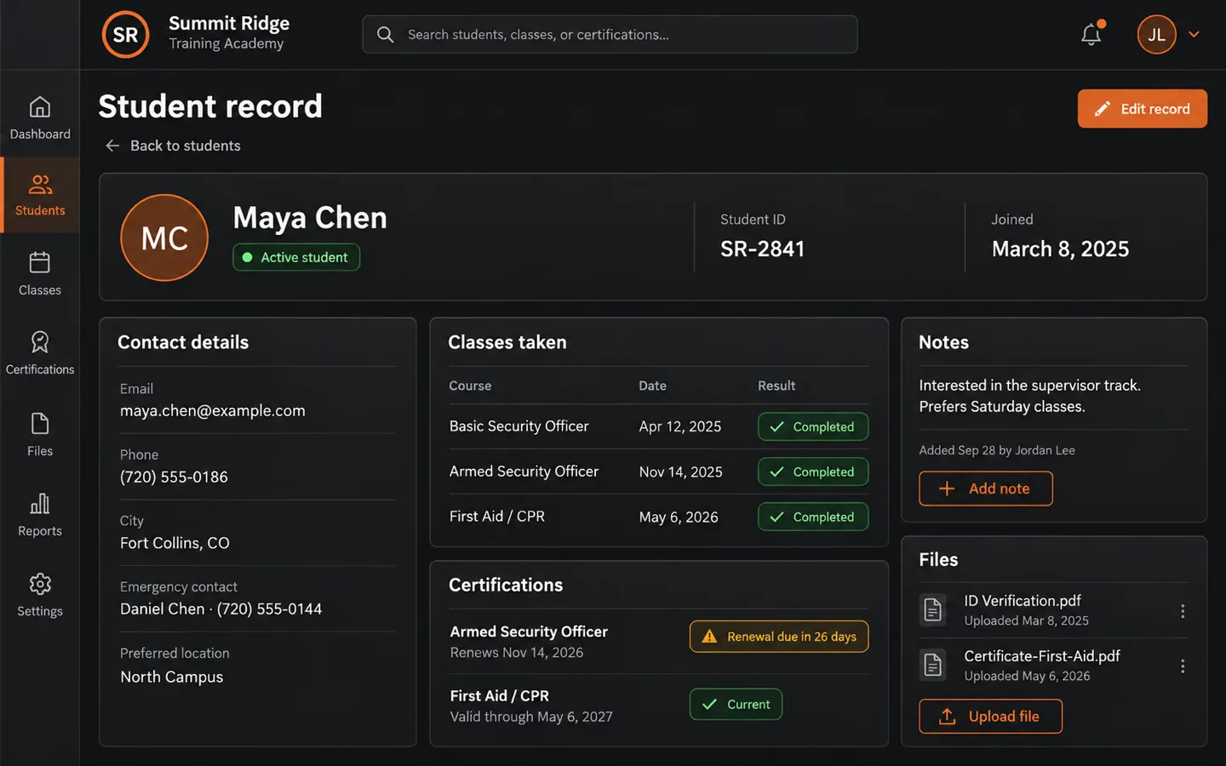
Task: Click the Armed Security Officer certification name
Action: (529, 632)
